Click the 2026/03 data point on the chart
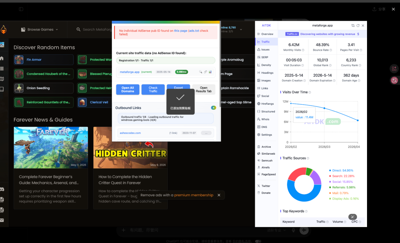This screenshot has height=243, width=400. pos(324,108)
